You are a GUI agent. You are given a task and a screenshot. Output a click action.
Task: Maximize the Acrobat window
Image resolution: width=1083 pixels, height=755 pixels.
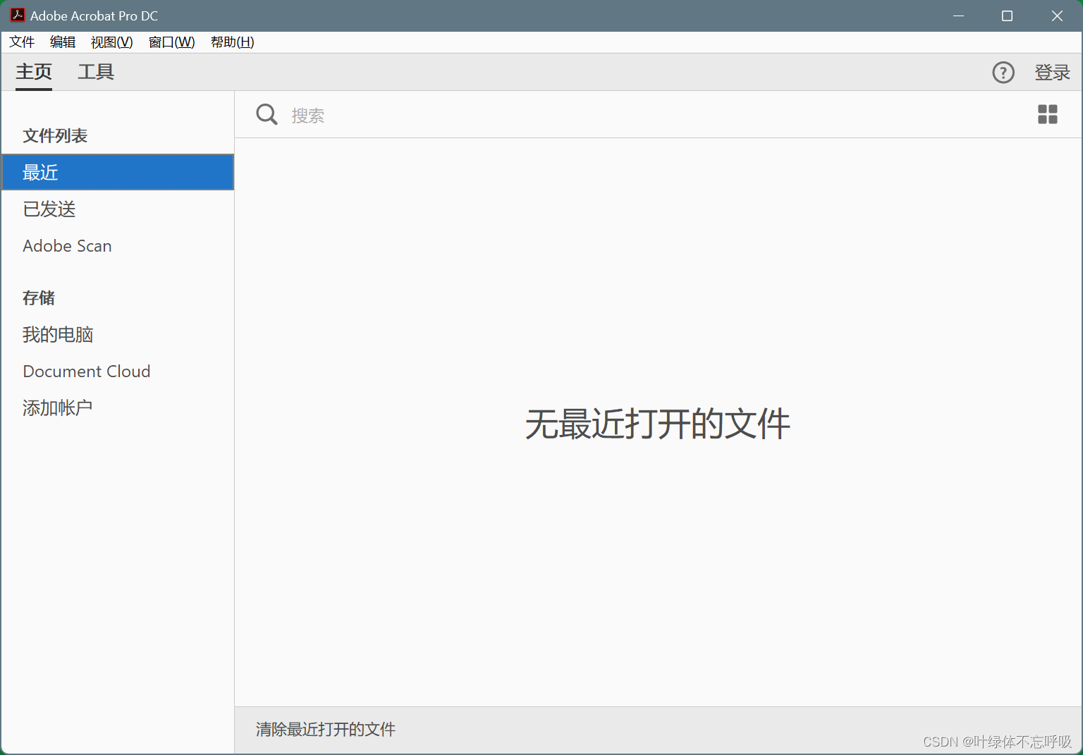[1007, 16]
